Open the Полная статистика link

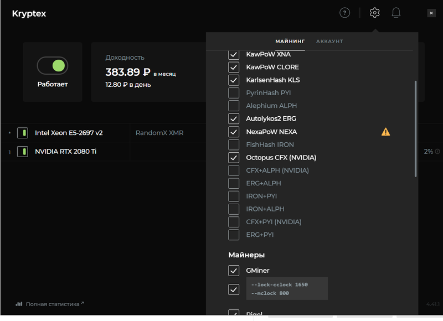click(53, 304)
